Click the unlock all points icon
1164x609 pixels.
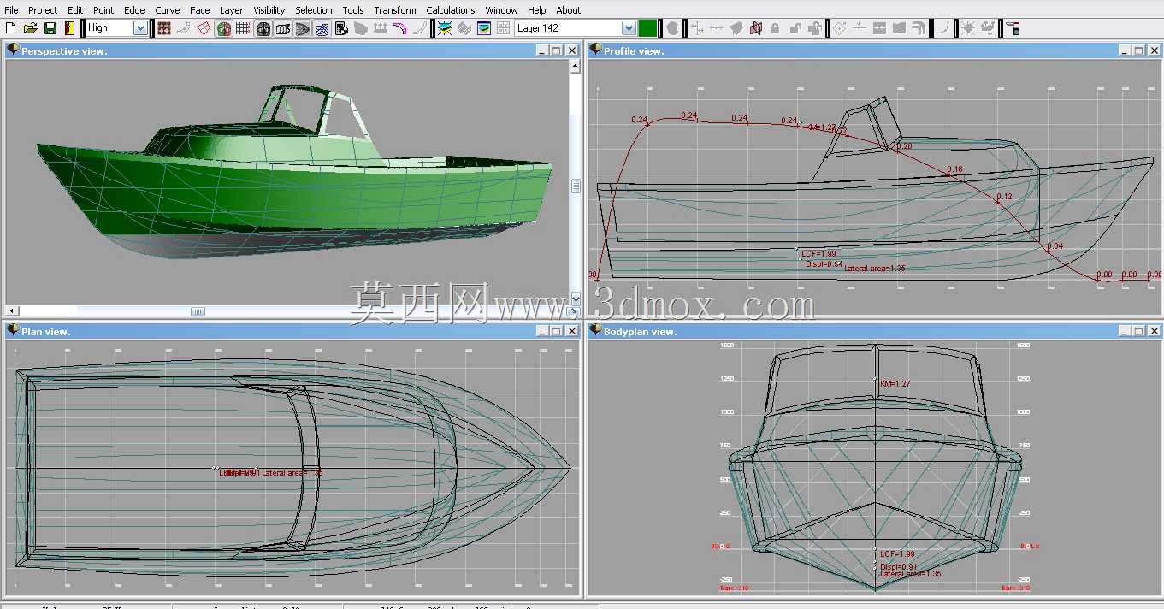click(814, 28)
